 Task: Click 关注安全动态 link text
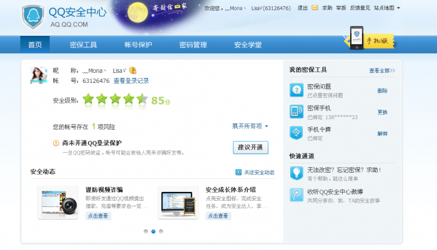pyautogui.click(x=259, y=172)
